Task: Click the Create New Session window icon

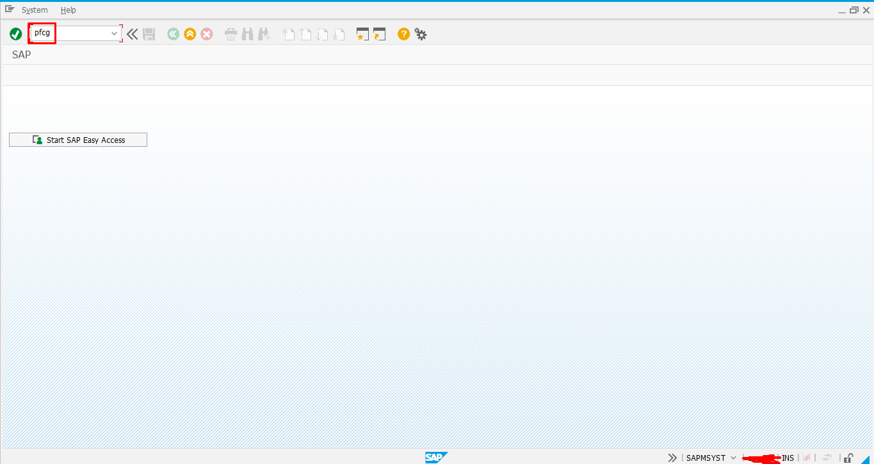Action: [363, 34]
